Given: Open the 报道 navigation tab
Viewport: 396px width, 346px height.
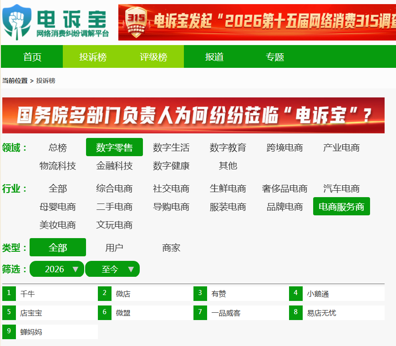Looking at the screenshot, I should [214, 56].
